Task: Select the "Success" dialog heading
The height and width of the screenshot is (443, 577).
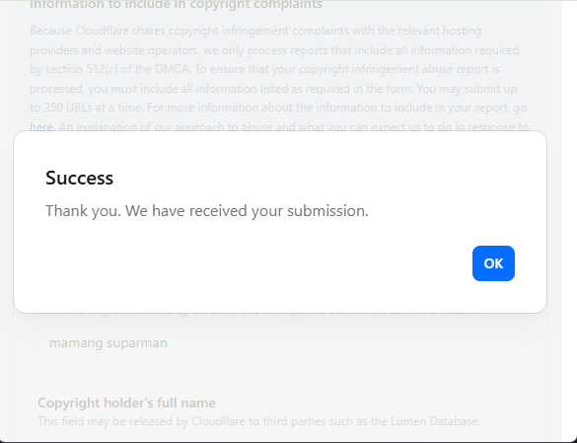Action: point(79,178)
